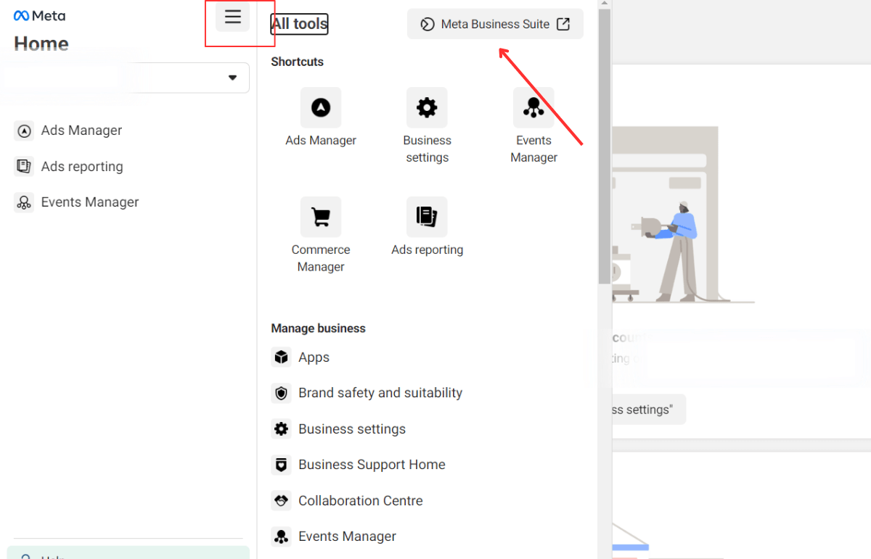This screenshot has height=559, width=871.
Task: Open Events Manager shortcut icon
Action: tap(533, 107)
